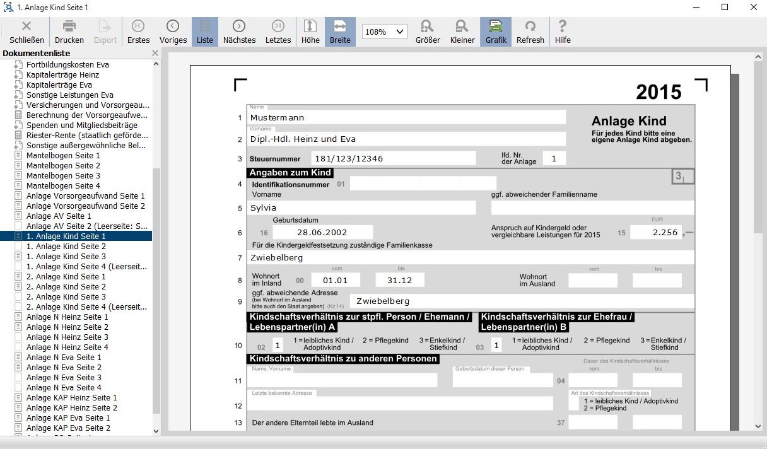Open Anlage N Heinz Seite 1

67,317
